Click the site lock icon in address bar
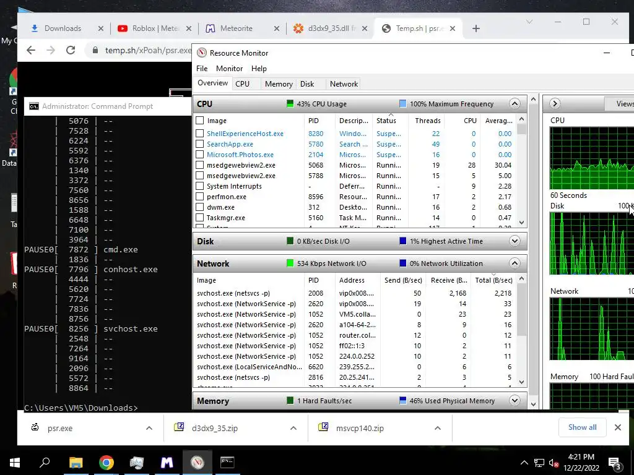The height and width of the screenshot is (475, 634). coord(95,50)
